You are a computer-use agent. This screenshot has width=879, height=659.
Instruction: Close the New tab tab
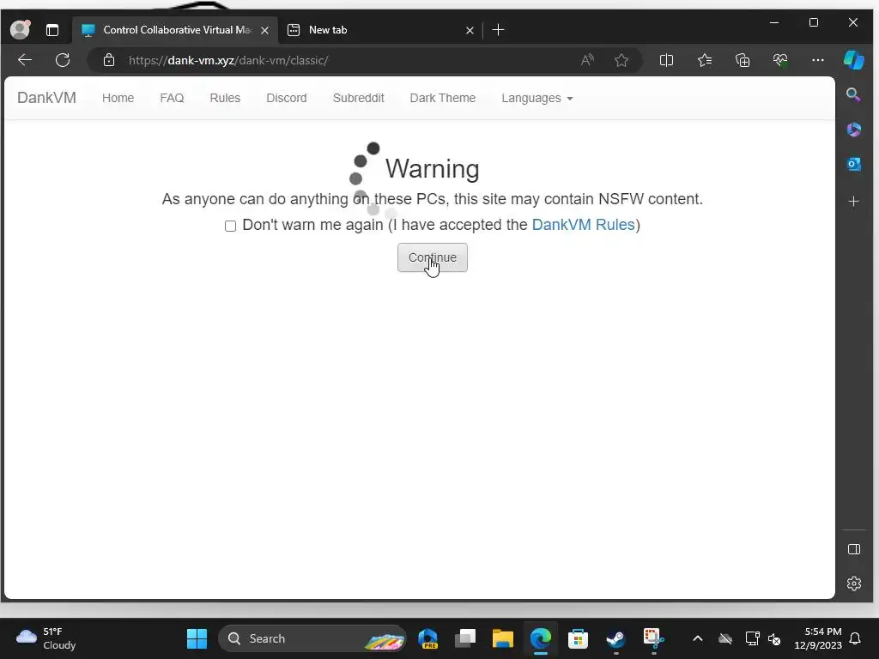[x=470, y=30]
